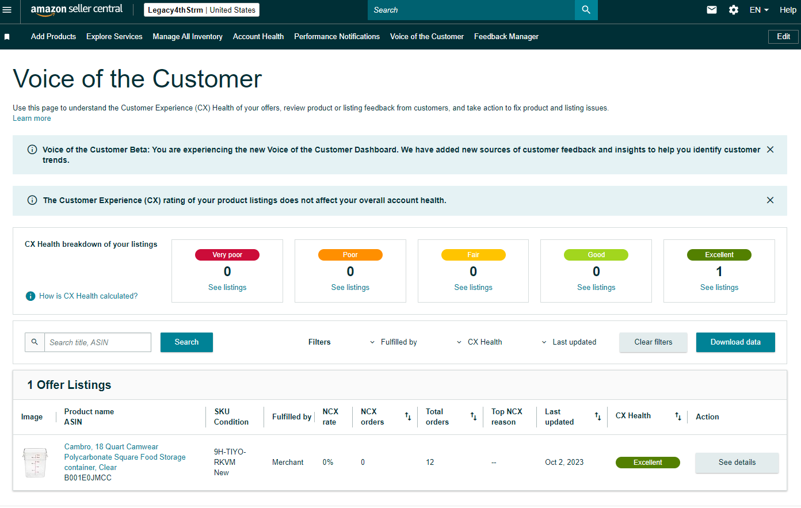
Task: Click the info icon beside CX Health calculated
Action: (30, 296)
